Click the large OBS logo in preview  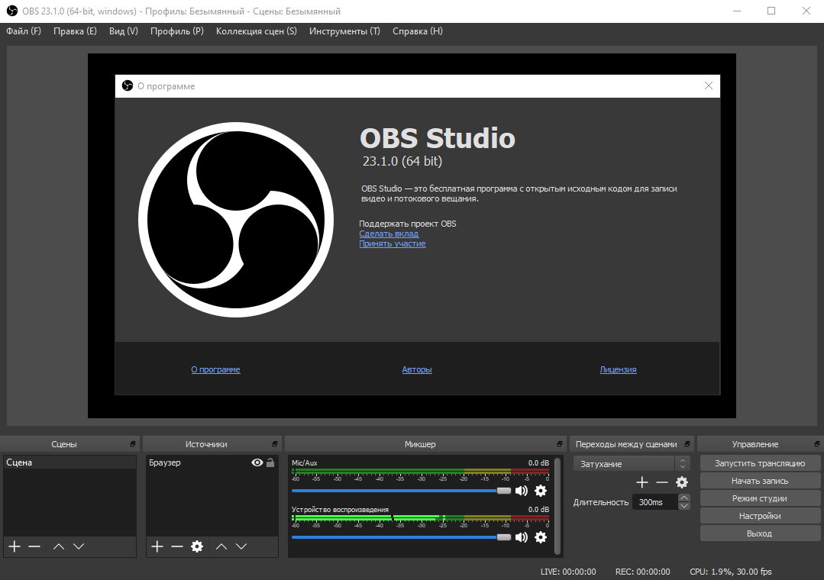point(236,220)
